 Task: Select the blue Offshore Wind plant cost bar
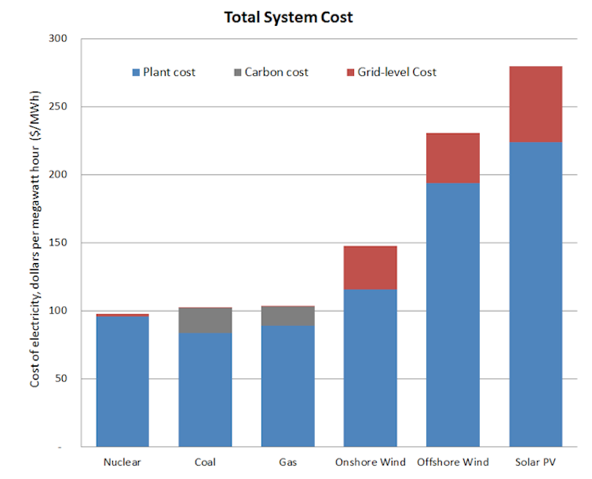pos(453,314)
